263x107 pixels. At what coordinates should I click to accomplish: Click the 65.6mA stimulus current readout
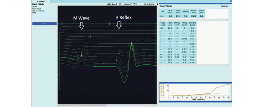(113, 4)
